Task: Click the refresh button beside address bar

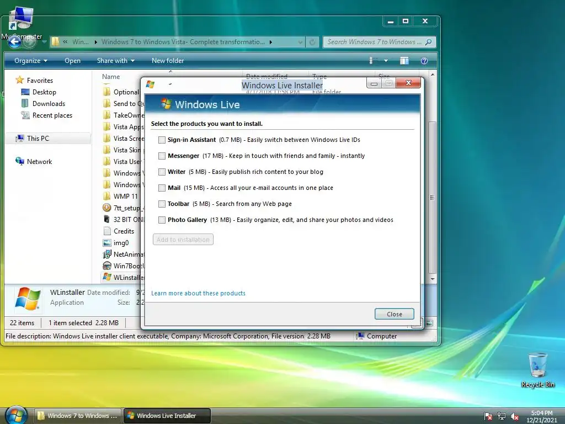Action: pos(312,42)
